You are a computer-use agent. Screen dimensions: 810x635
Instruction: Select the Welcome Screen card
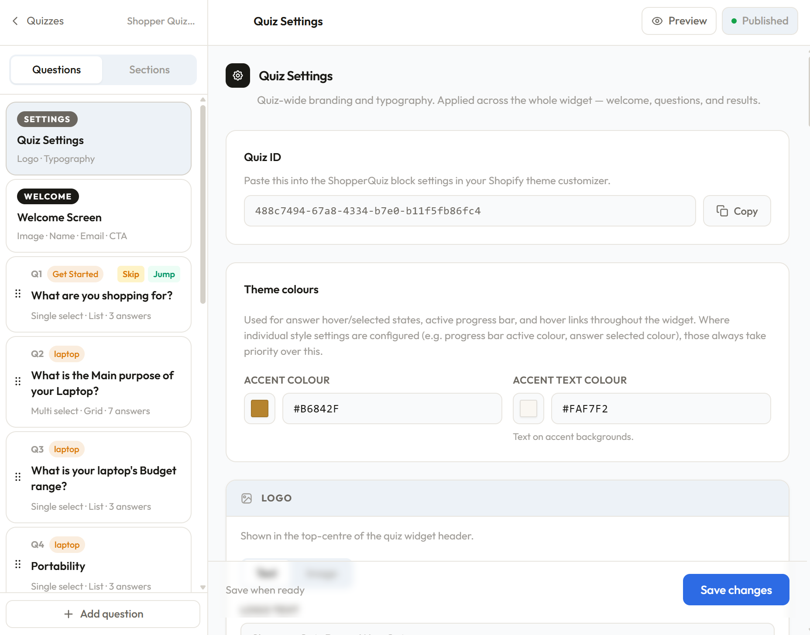point(99,216)
